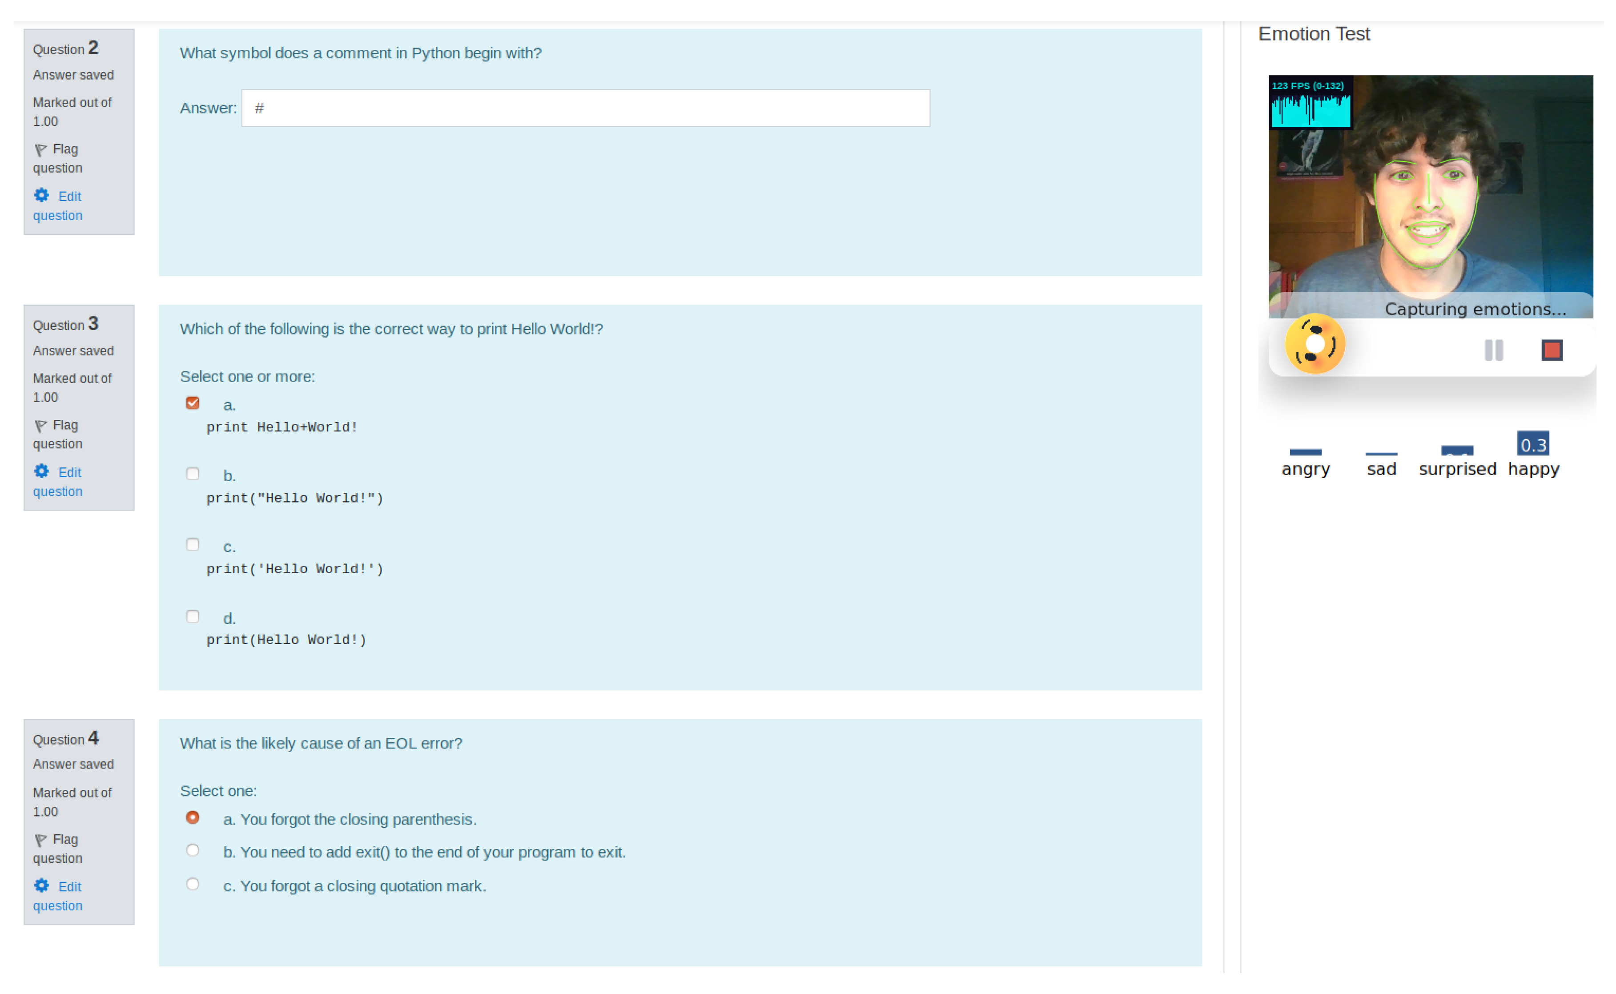The width and height of the screenshot is (1616, 994).
Task: Click the flag icon for Question 4
Action: (x=41, y=840)
